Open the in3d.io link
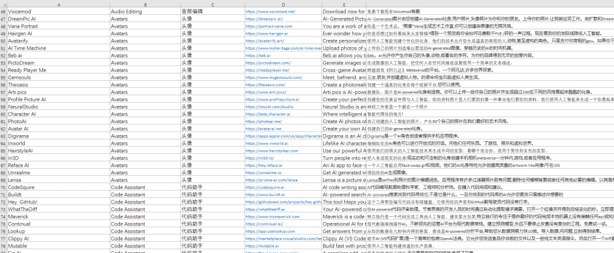Image resolution: width=614 pixels, height=253 pixels. (x=259, y=158)
